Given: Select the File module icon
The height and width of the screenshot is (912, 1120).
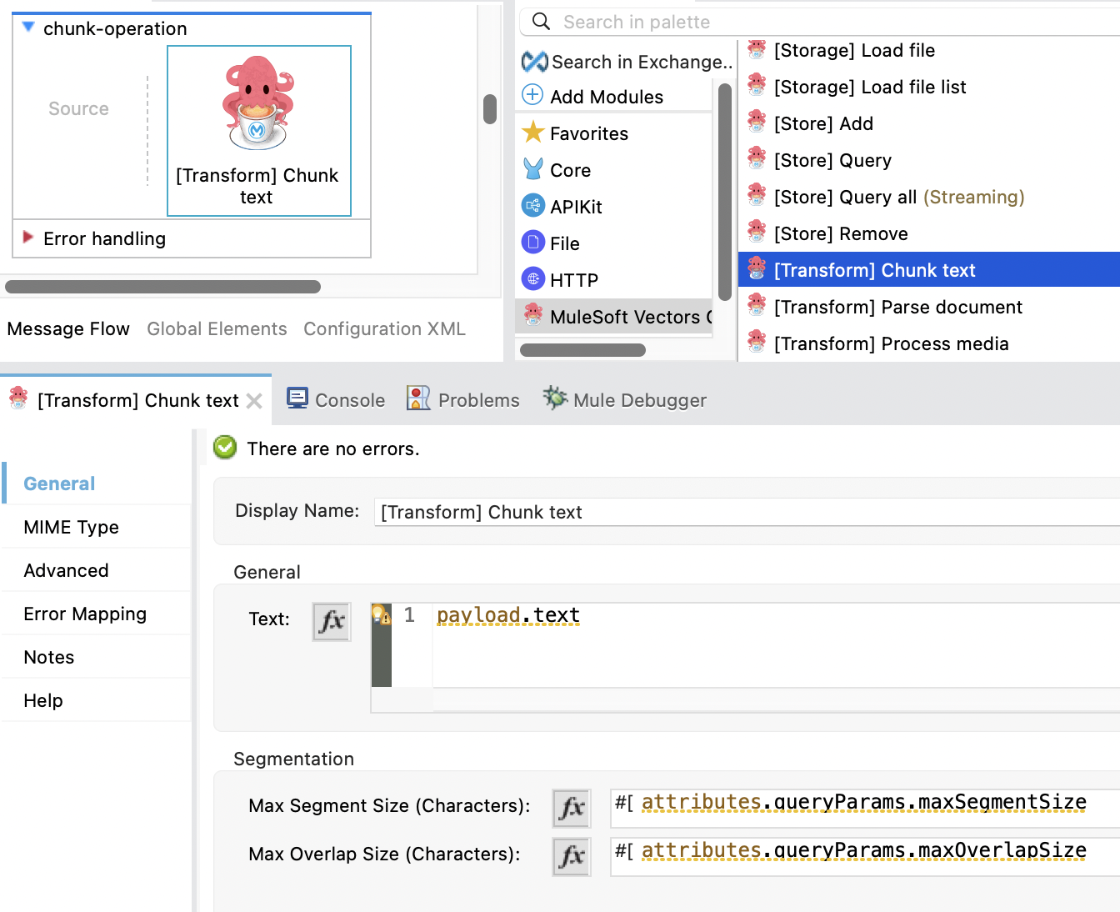Looking at the screenshot, I should pyautogui.click(x=532, y=242).
